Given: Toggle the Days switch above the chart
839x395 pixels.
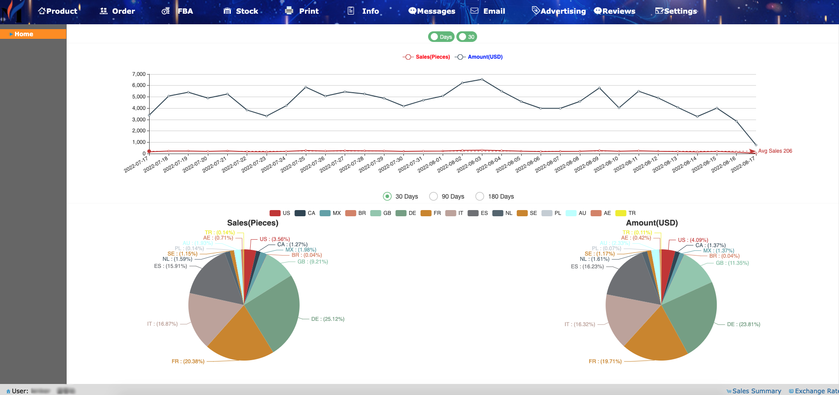Looking at the screenshot, I should click(x=441, y=37).
